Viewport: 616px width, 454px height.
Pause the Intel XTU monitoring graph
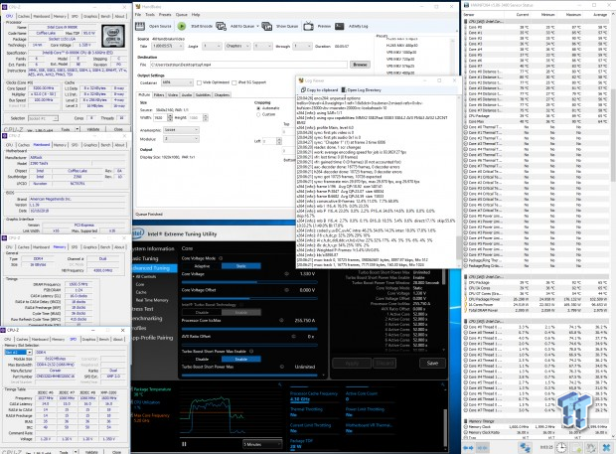pos(184,444)
